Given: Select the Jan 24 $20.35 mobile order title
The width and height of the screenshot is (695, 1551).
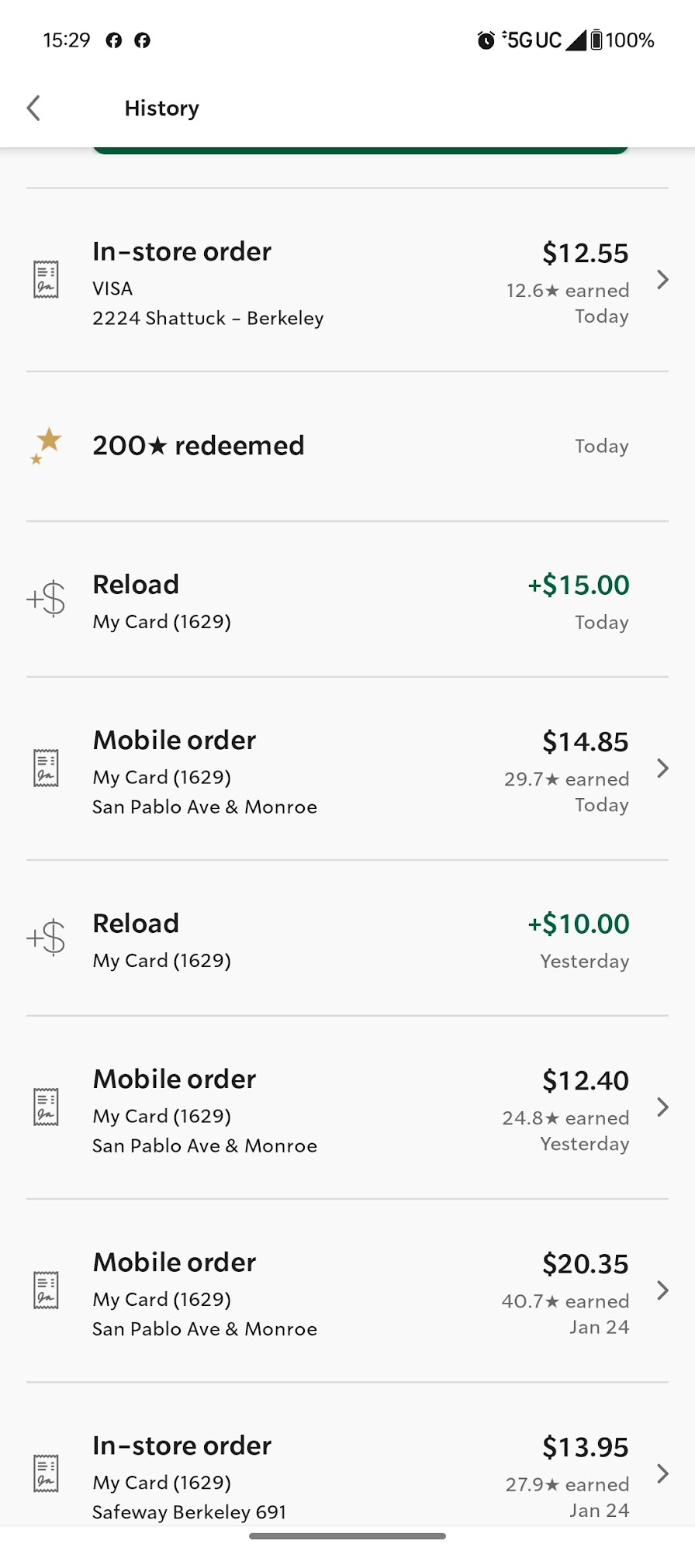Looking at the screenshot, I should click(x=175, y=1263).
